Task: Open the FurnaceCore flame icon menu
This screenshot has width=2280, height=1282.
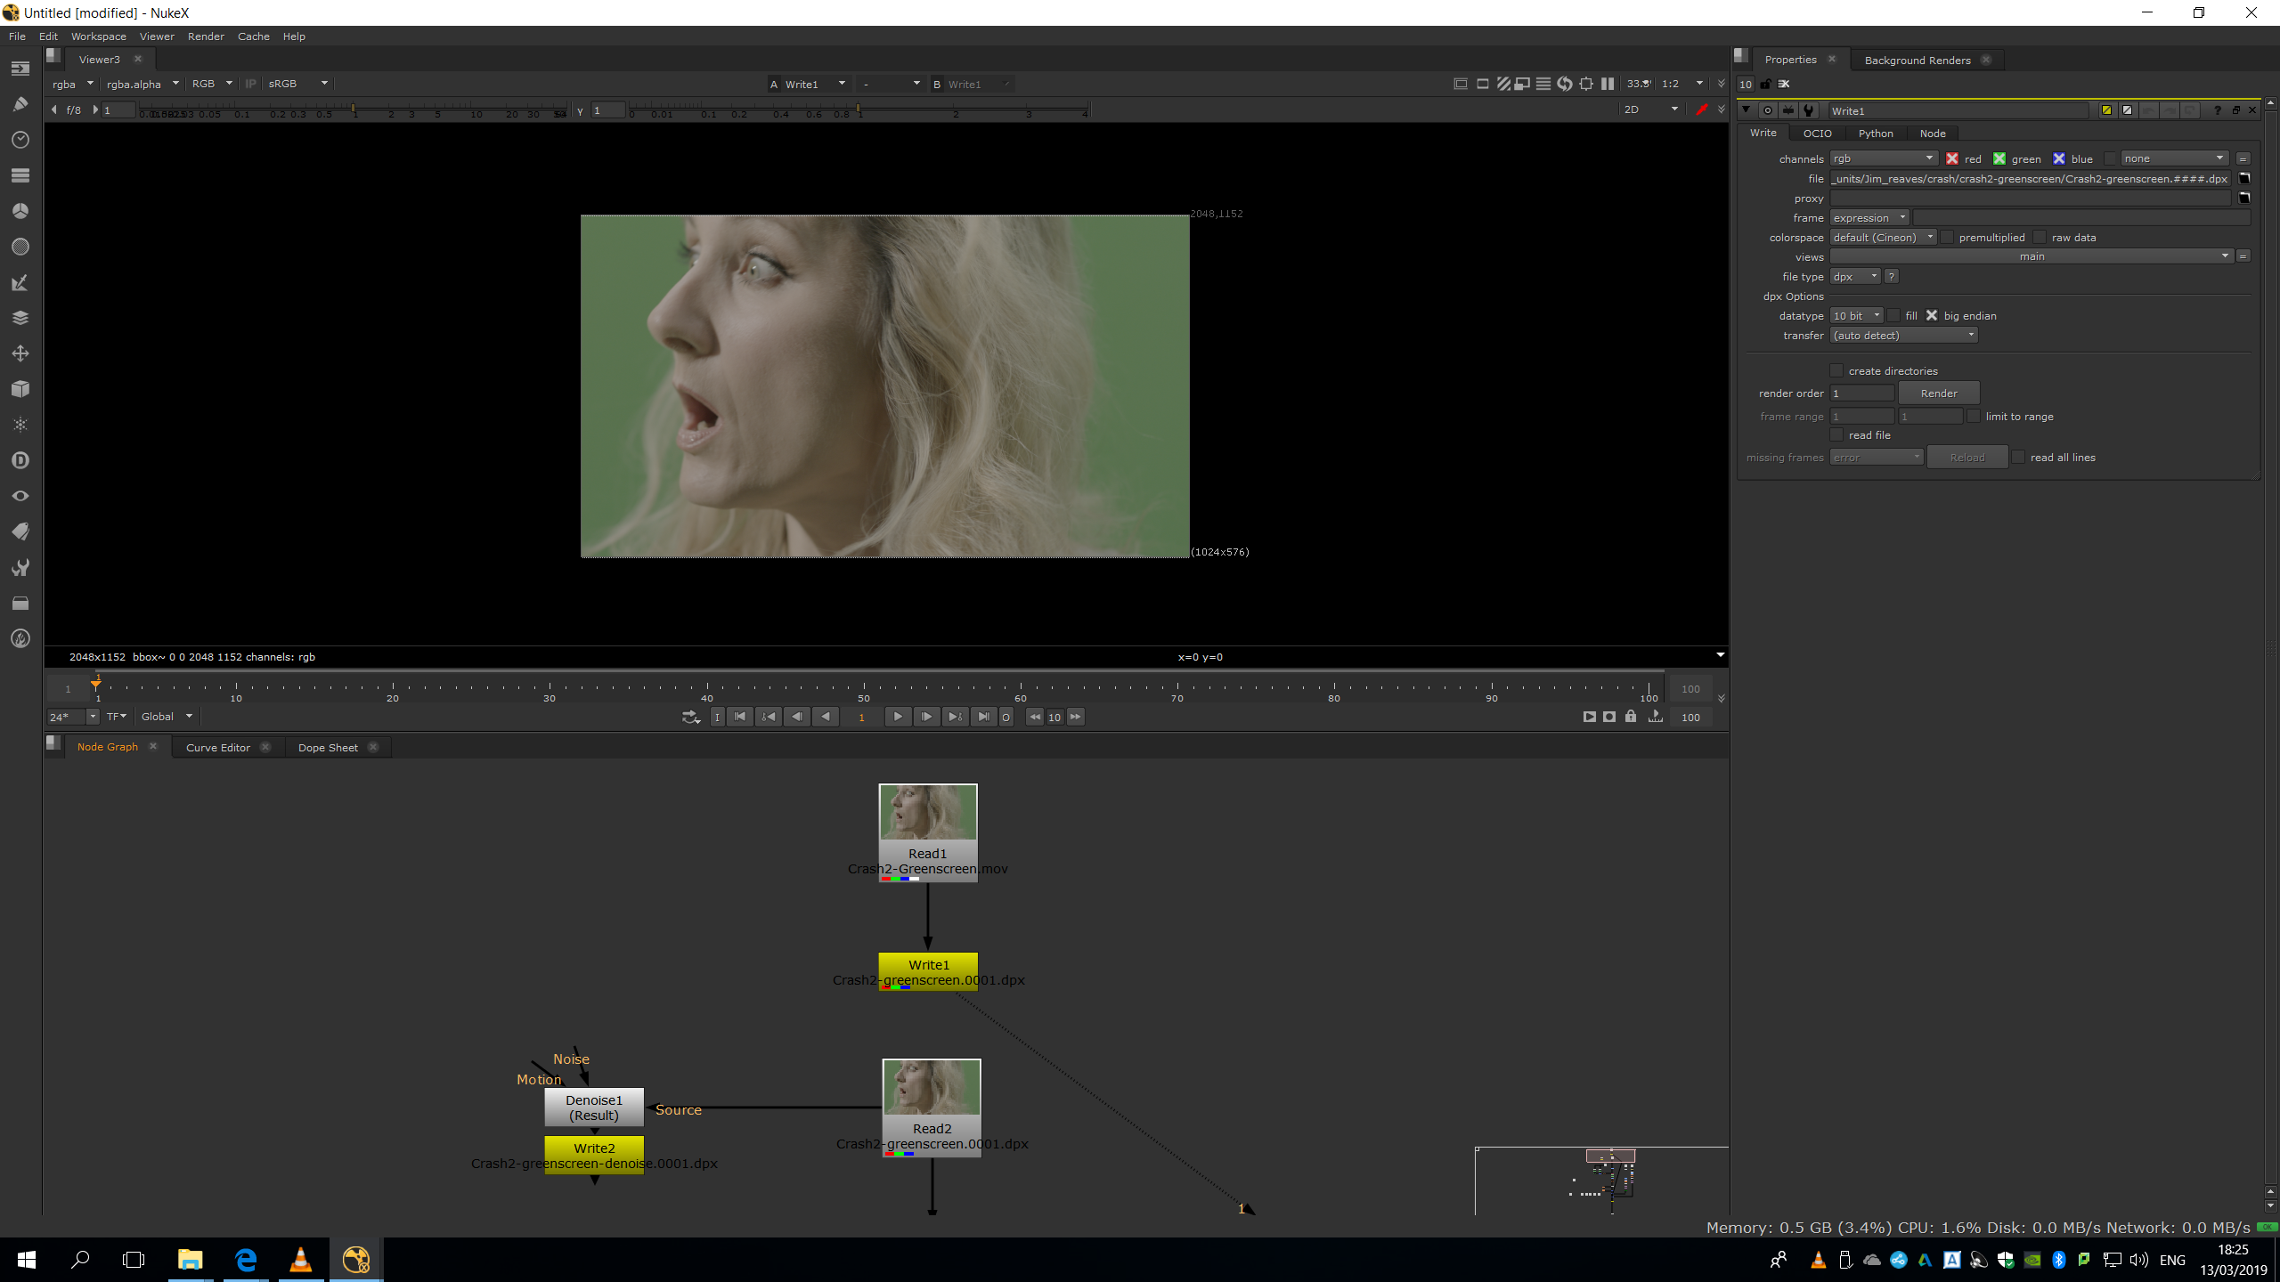Action: (x=20, y=638)
